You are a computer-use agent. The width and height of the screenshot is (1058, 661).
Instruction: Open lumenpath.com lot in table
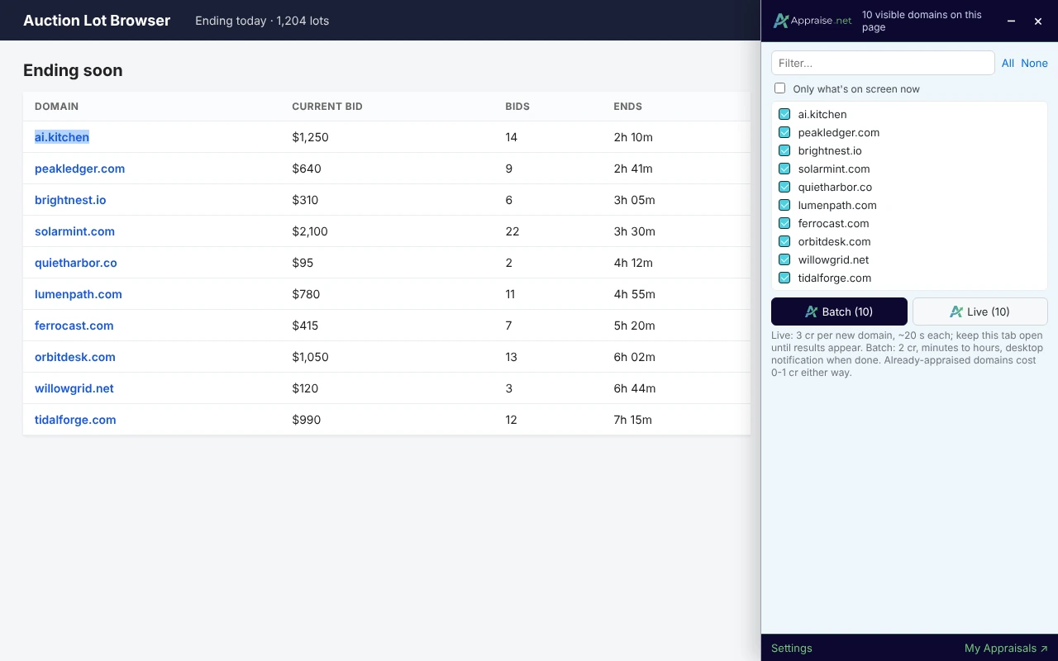79,294
